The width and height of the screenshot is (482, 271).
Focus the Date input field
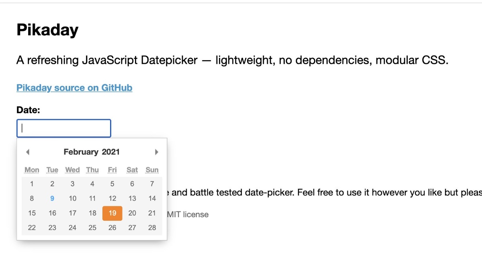click(64, 128)
